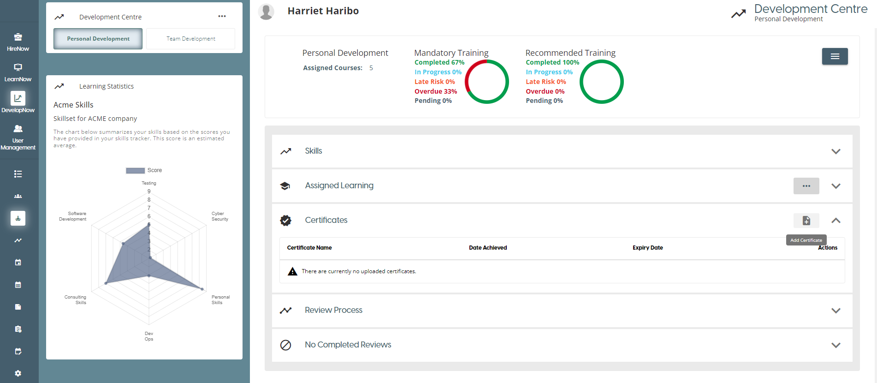Click the bulleted list icon in sidebar
The width and height of the screenshot is (877, 383).
tap(18, 174)
